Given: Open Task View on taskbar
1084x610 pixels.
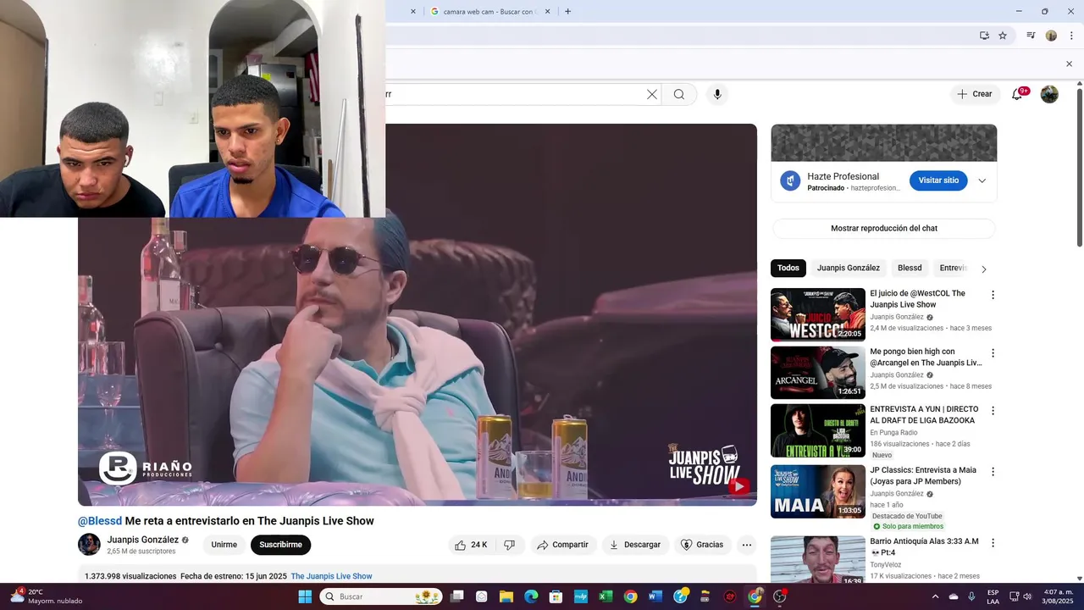Looking at the screenshot, I should (x=457, y=596).
